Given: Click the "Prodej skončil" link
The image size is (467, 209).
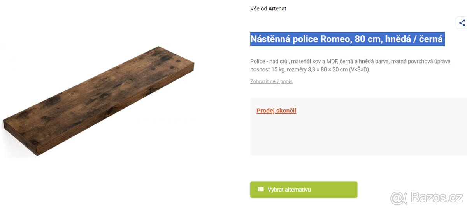Looking at the screenshot, I should [x=276, y=111].
